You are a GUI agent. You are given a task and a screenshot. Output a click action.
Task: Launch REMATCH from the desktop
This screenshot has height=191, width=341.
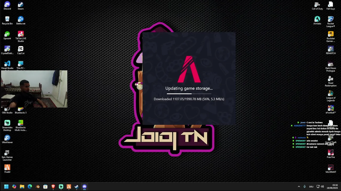tap(331, 50)
